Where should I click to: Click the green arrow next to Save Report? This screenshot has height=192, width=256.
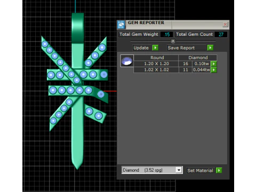coord(210,47)
